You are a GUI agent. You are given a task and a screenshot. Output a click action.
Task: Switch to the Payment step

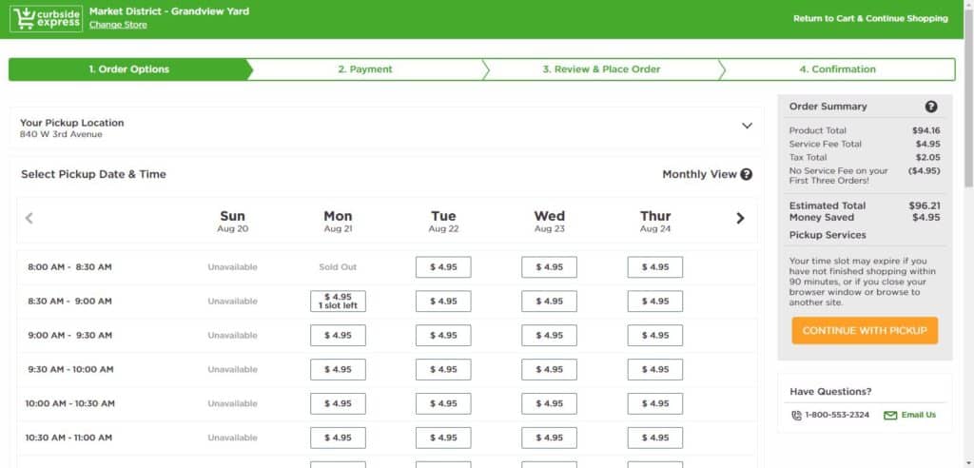tap(365, 69)
